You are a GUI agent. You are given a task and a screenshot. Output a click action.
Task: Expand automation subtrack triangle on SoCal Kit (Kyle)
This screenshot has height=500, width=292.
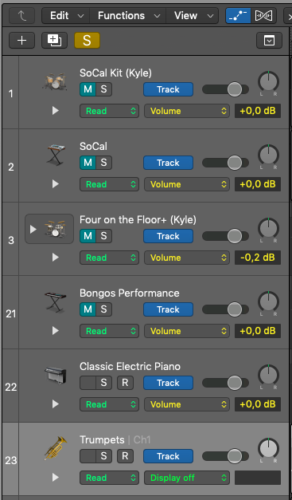tap(56, 111)
